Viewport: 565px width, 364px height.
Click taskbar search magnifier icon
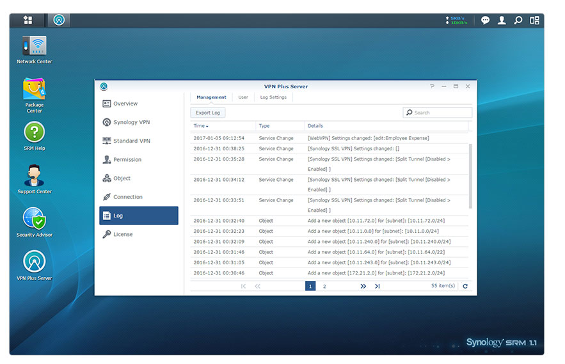[x=518, y=20]
